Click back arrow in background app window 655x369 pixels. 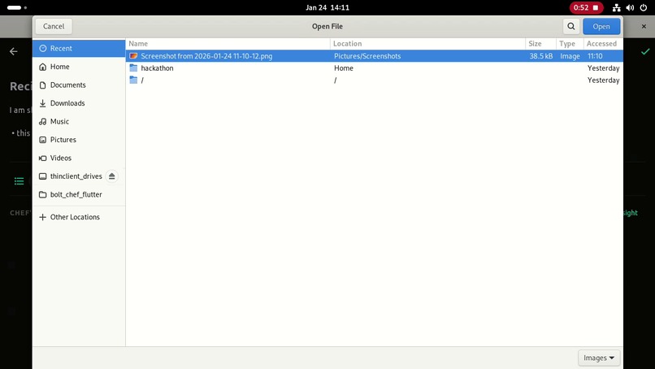tap(14, 51)
